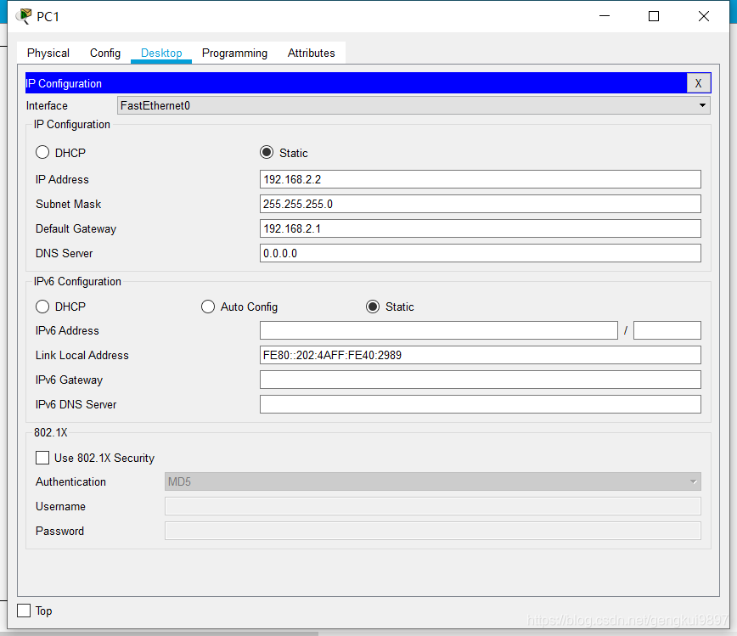Click the 802.1X Username field
737x636 pixels.
click(x=432, y=506)
